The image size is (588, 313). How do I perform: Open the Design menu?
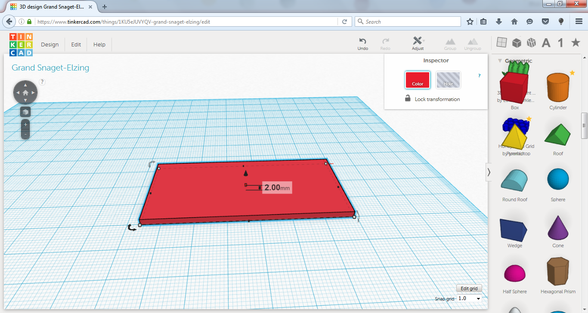[x=50, y=44]
